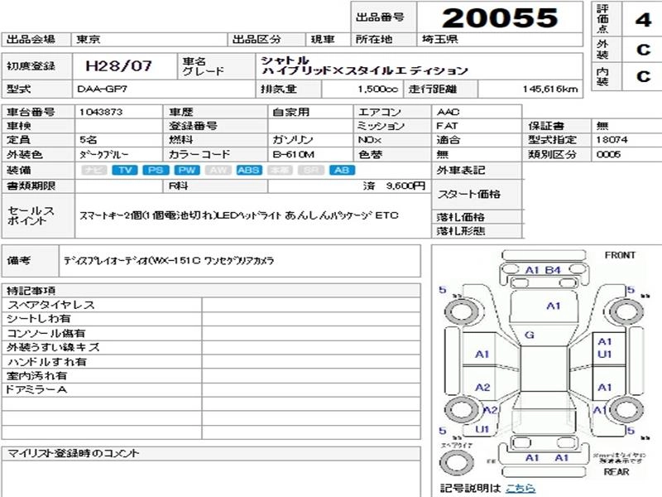The image size is (662, 497).
Task: Select the PW power window badge
Action: point(187,170)
